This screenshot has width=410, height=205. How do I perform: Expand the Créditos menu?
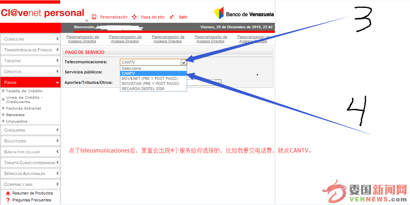coord(30,72)
